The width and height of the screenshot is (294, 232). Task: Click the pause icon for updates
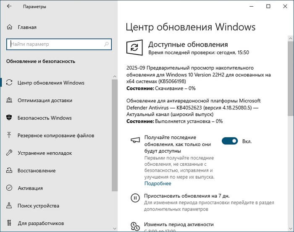(x=135, y=198)
